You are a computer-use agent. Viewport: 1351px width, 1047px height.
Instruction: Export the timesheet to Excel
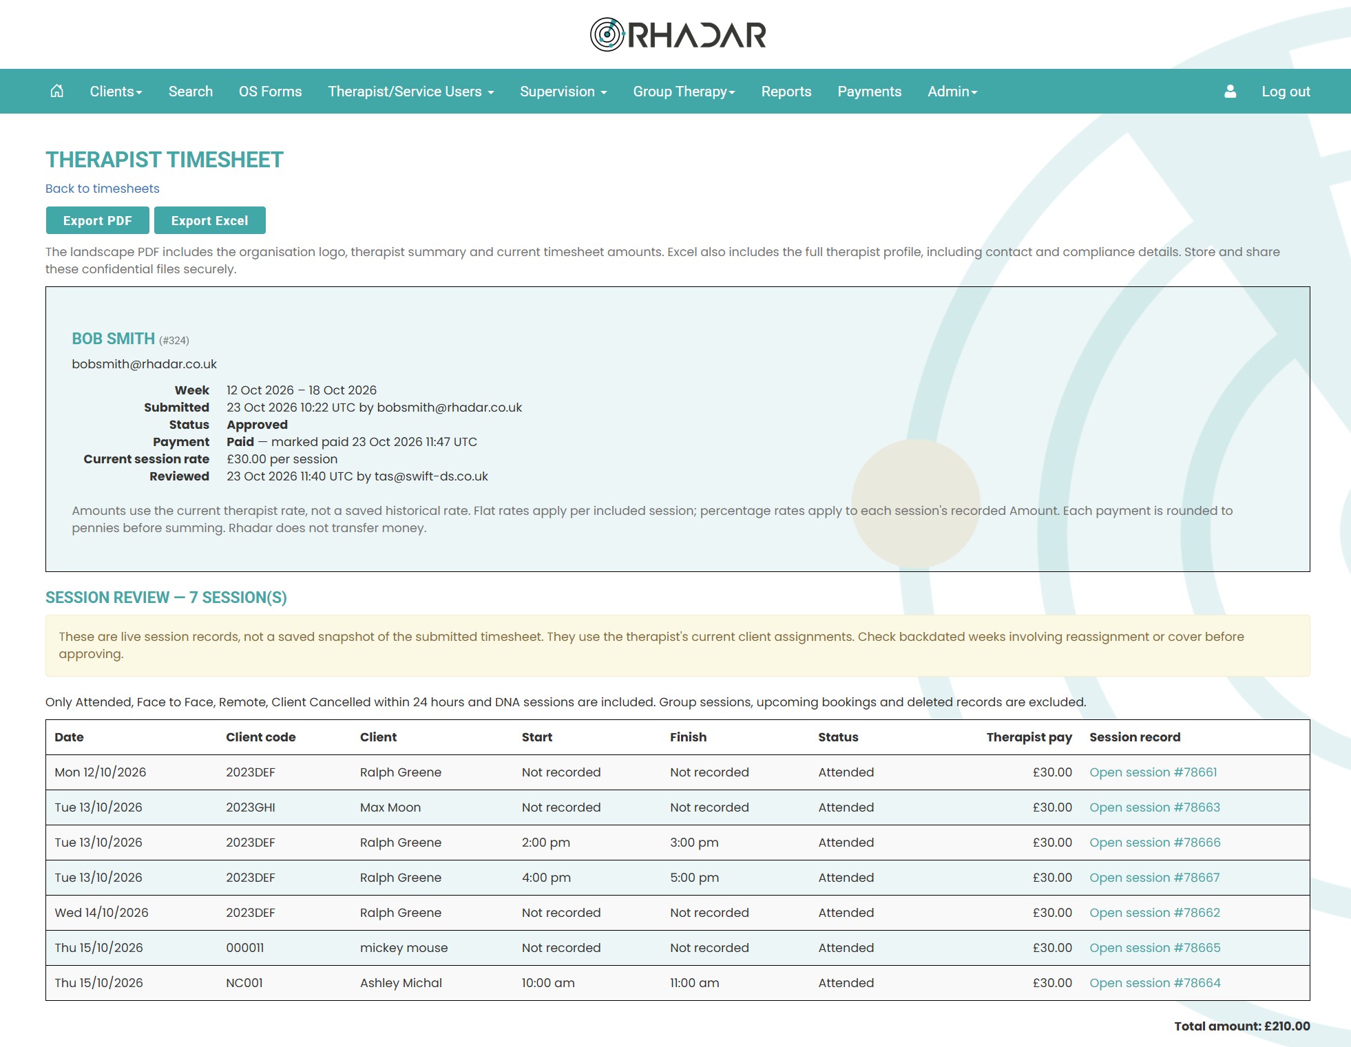209,220
